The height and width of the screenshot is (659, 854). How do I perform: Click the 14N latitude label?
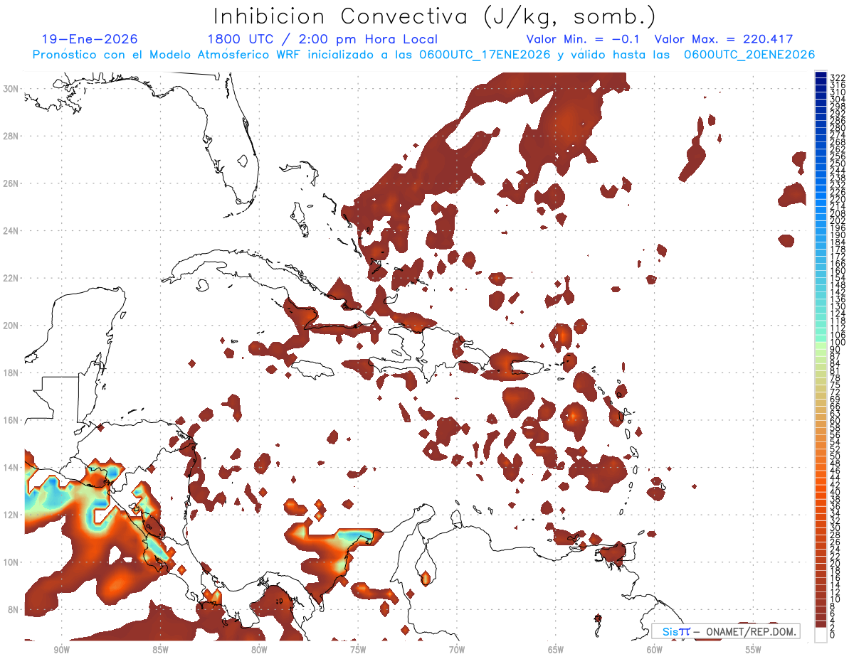11,467
